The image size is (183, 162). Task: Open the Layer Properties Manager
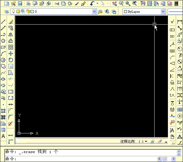(7, 12)
